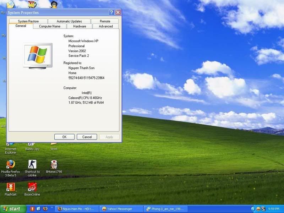The height and width of the screenshot is (213, 284).
Task: Select the Work folder desktop label
Action: [x=54, y=149]
